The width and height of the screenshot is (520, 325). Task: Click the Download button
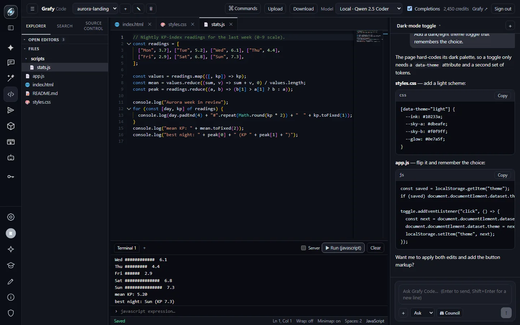click(303, 9)
